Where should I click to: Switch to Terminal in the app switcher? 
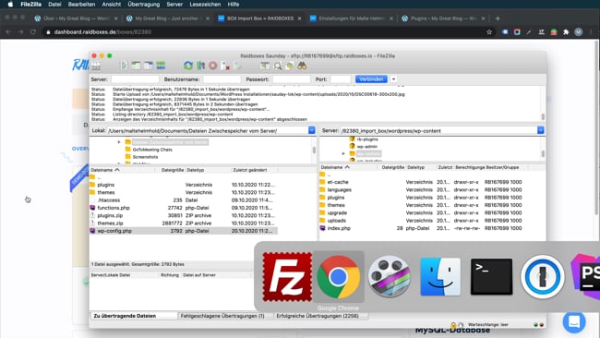(491, 277)
